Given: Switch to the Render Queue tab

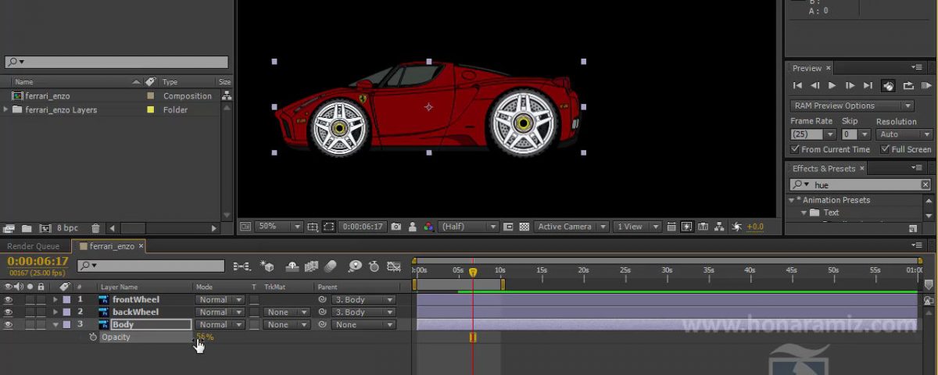Looking at the screenshot, I should [33, 246].
